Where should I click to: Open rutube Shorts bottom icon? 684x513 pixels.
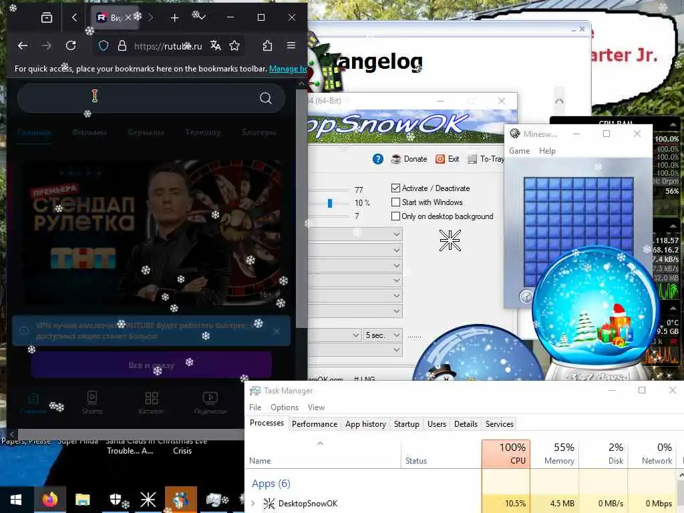click(92, 403)
